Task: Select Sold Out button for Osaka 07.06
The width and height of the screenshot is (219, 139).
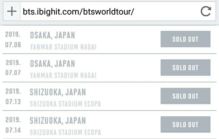Action: (186, 39)
